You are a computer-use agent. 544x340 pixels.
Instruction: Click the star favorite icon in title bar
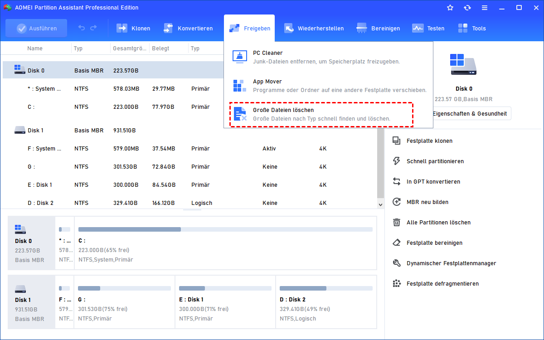450,8
